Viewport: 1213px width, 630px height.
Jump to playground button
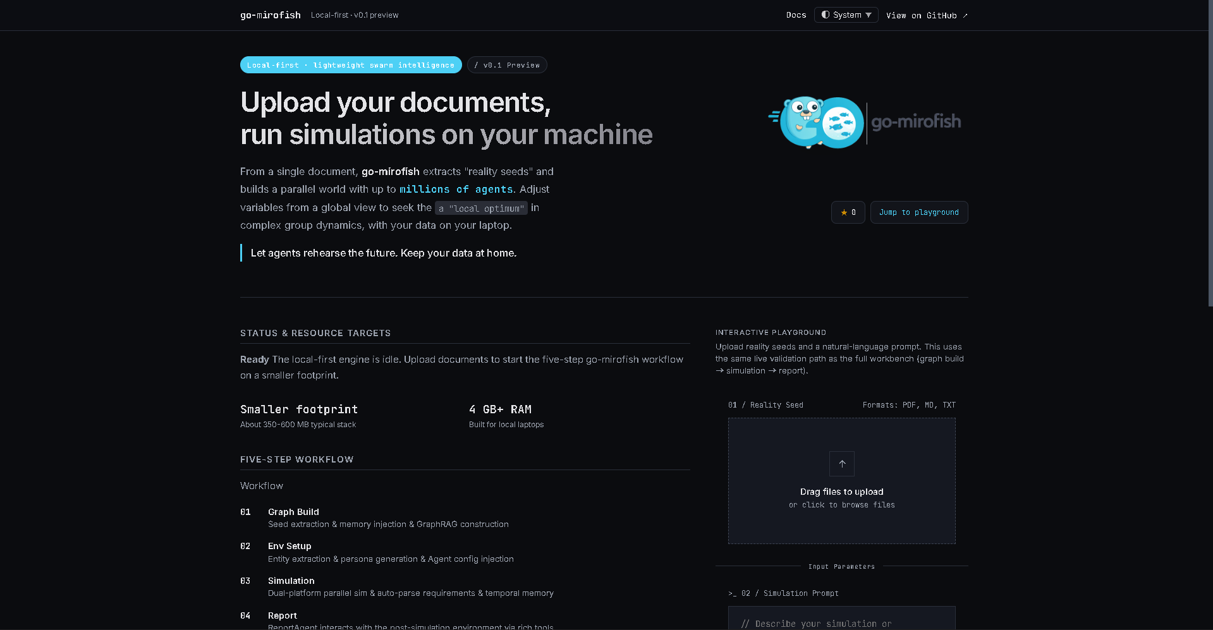pyautogui.click(x=918, y=212)
